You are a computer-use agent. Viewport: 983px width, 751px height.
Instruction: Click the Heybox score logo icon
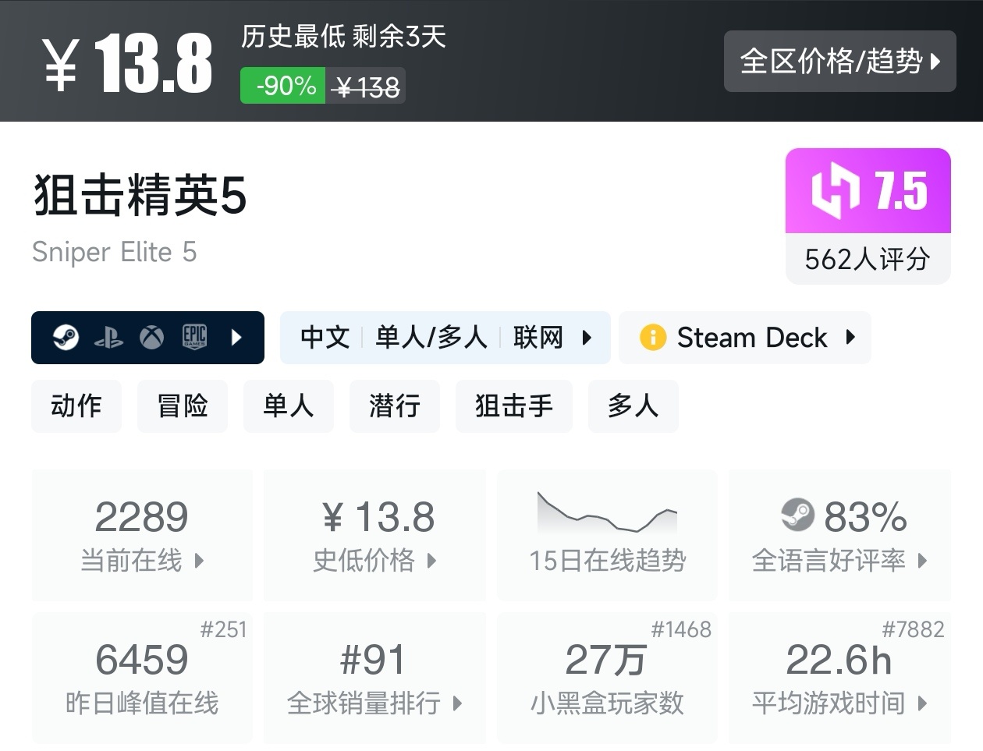[x=835, y=190]
